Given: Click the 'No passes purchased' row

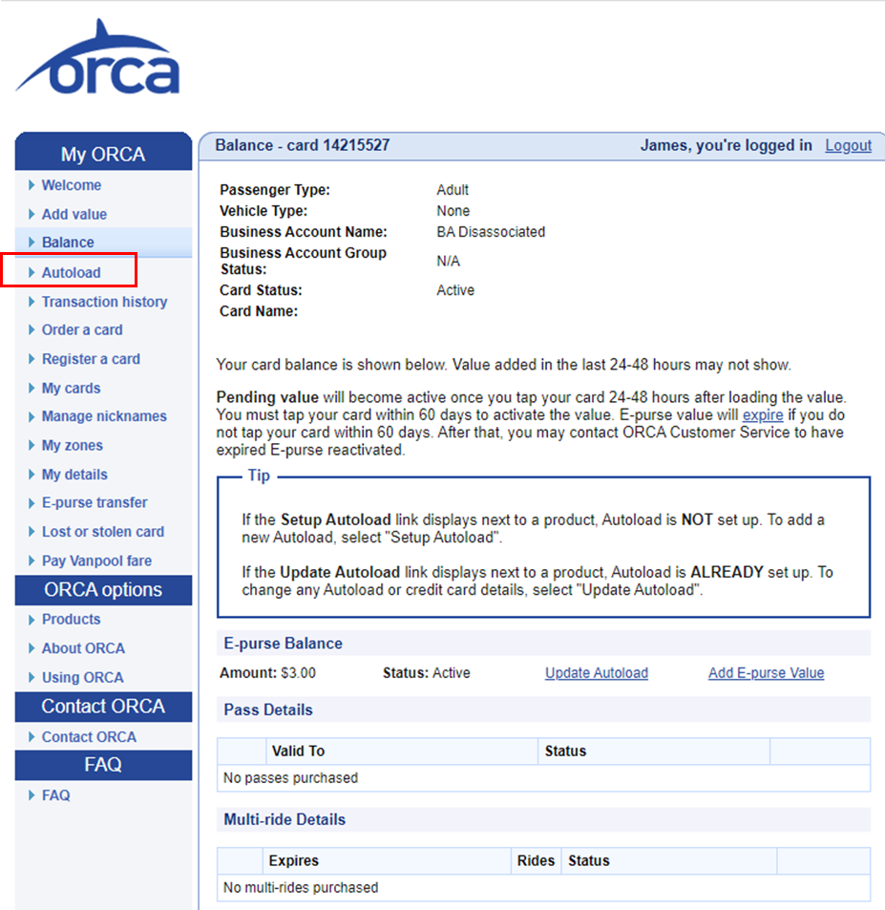Looking at the screenshot, I should pyautogui.click(x=544, y=777).
